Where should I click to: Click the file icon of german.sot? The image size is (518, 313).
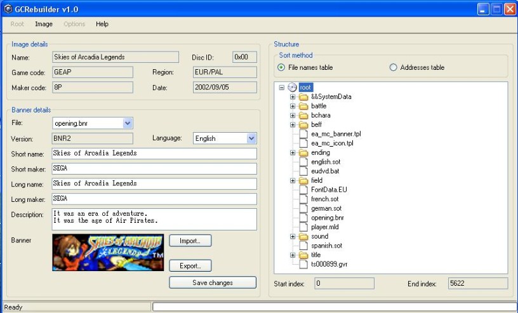coord(303,208)
